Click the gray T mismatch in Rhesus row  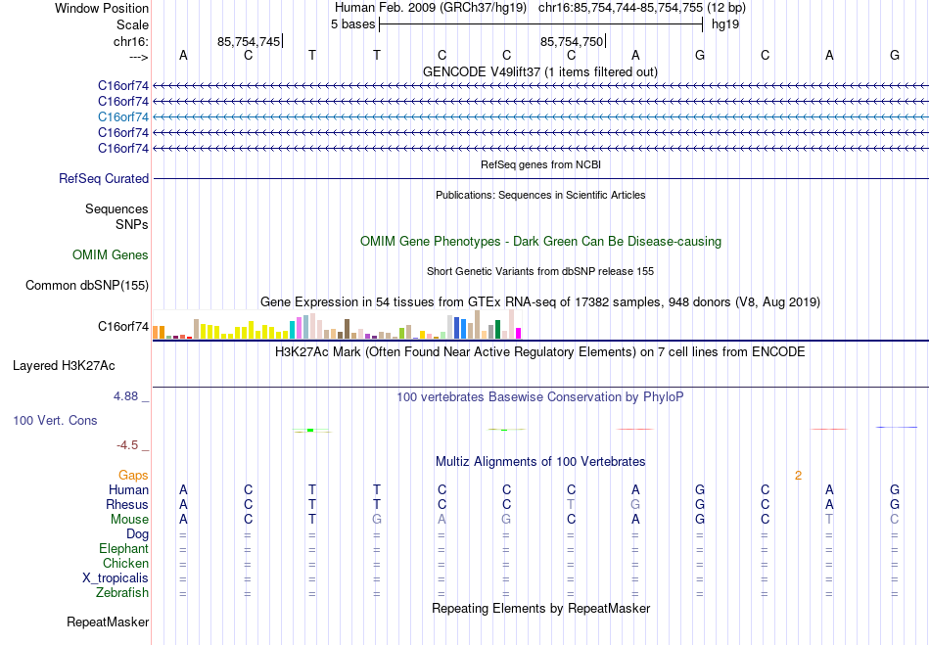(x=571, y=504)
